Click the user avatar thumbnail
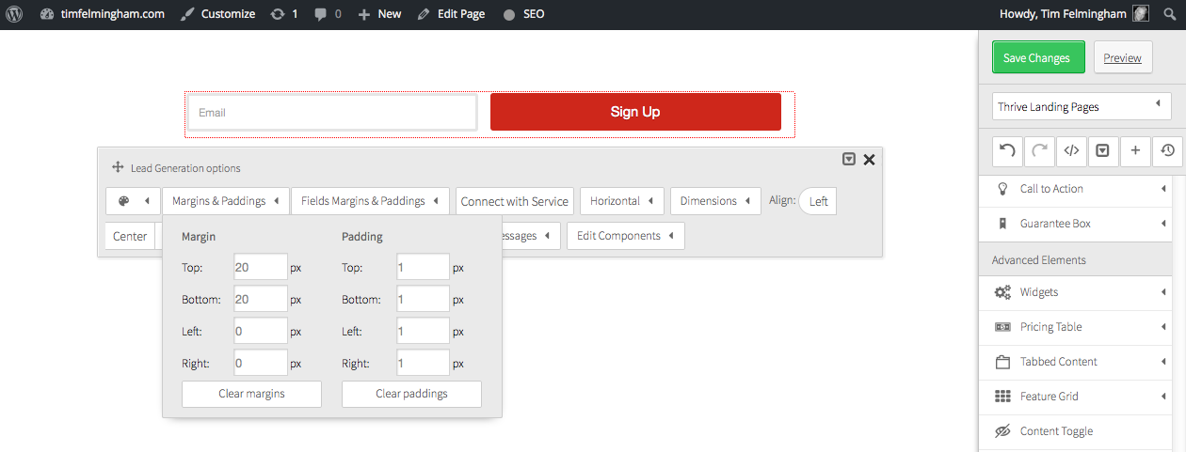1186x452 pixels. [x=1141, y=14]
